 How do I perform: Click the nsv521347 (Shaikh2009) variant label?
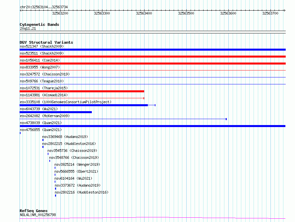coord(42,46)
